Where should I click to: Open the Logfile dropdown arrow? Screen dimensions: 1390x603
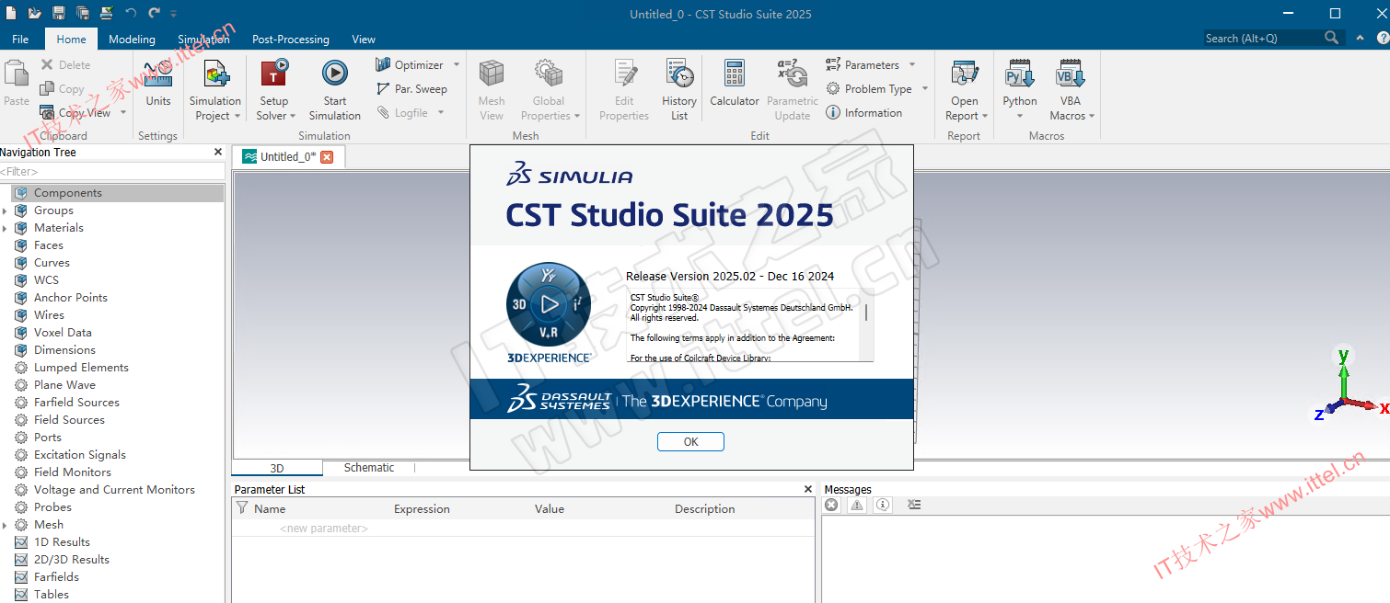[441, 113]
